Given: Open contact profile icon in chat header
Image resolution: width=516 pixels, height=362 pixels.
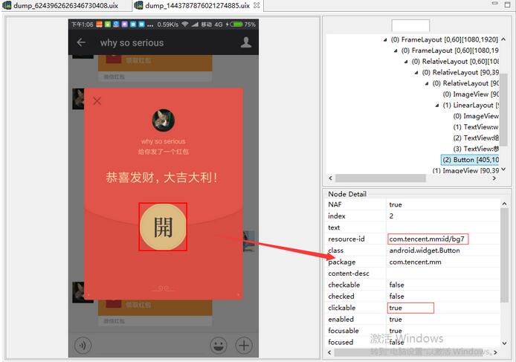Looking at the screenshot, I should tap(246, 42).
